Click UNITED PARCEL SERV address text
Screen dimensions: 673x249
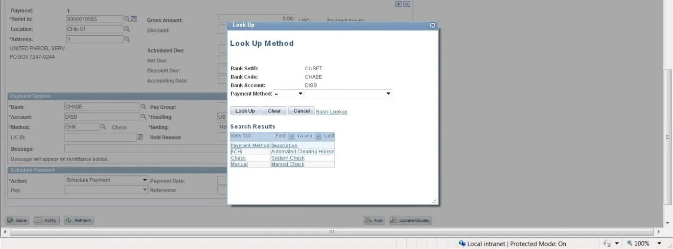pos(37,48)
